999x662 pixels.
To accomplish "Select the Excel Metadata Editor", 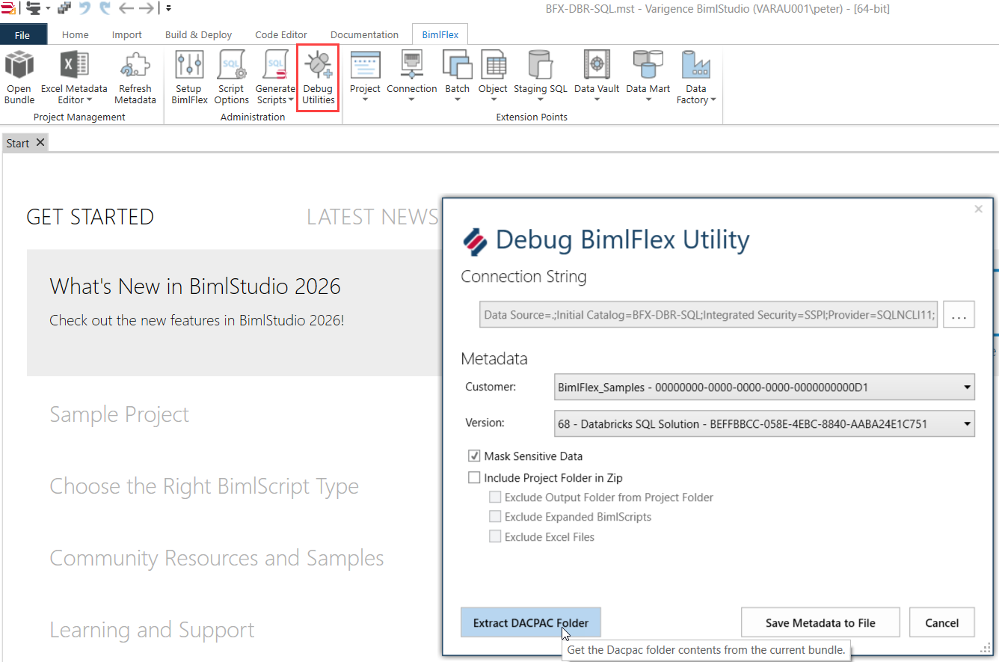I will 74,77.
